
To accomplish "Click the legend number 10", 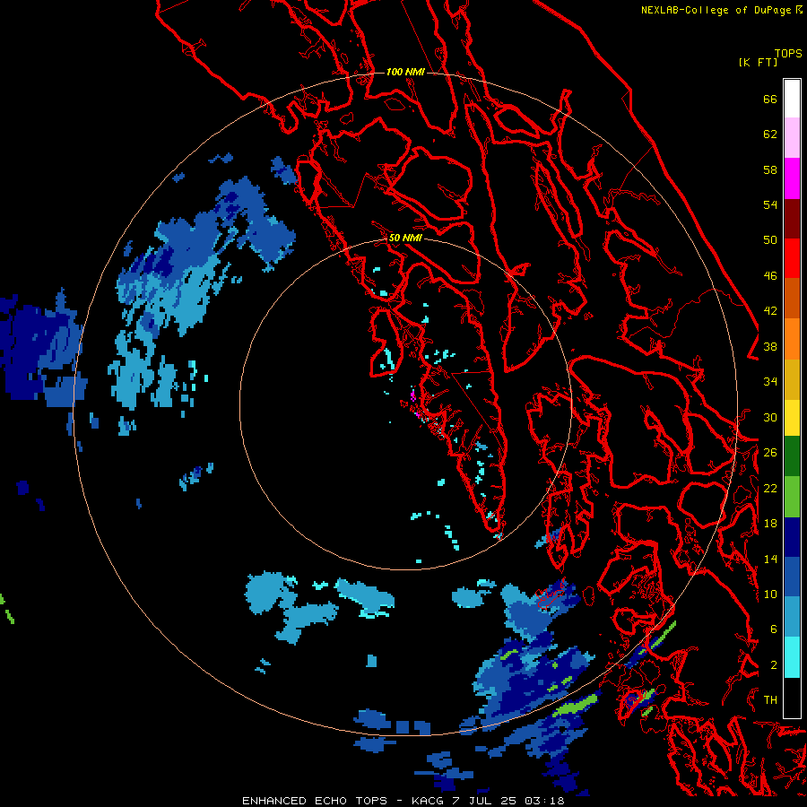I will (770, 594).
